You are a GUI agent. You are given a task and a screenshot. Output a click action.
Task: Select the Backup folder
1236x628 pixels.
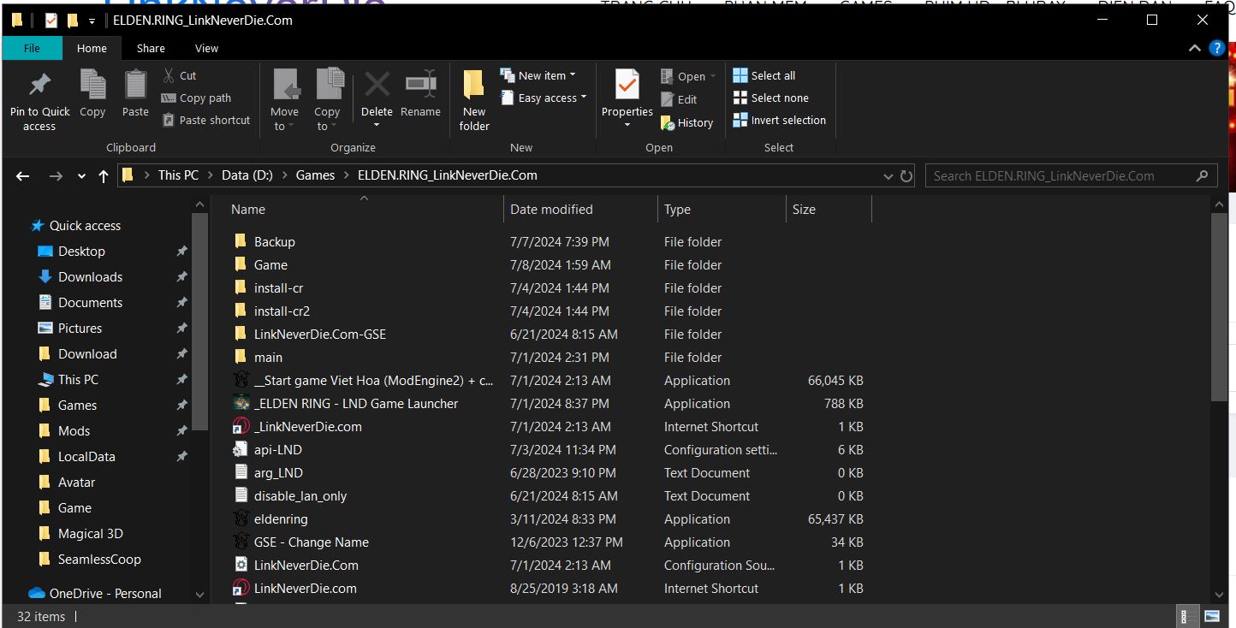[274, 242]
